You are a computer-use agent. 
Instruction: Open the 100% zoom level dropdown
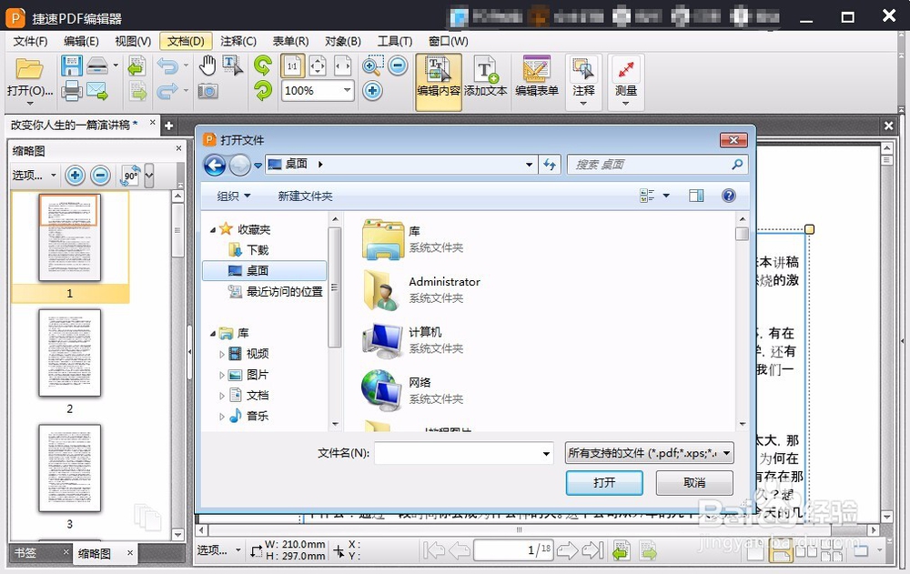tap(316, 90)
